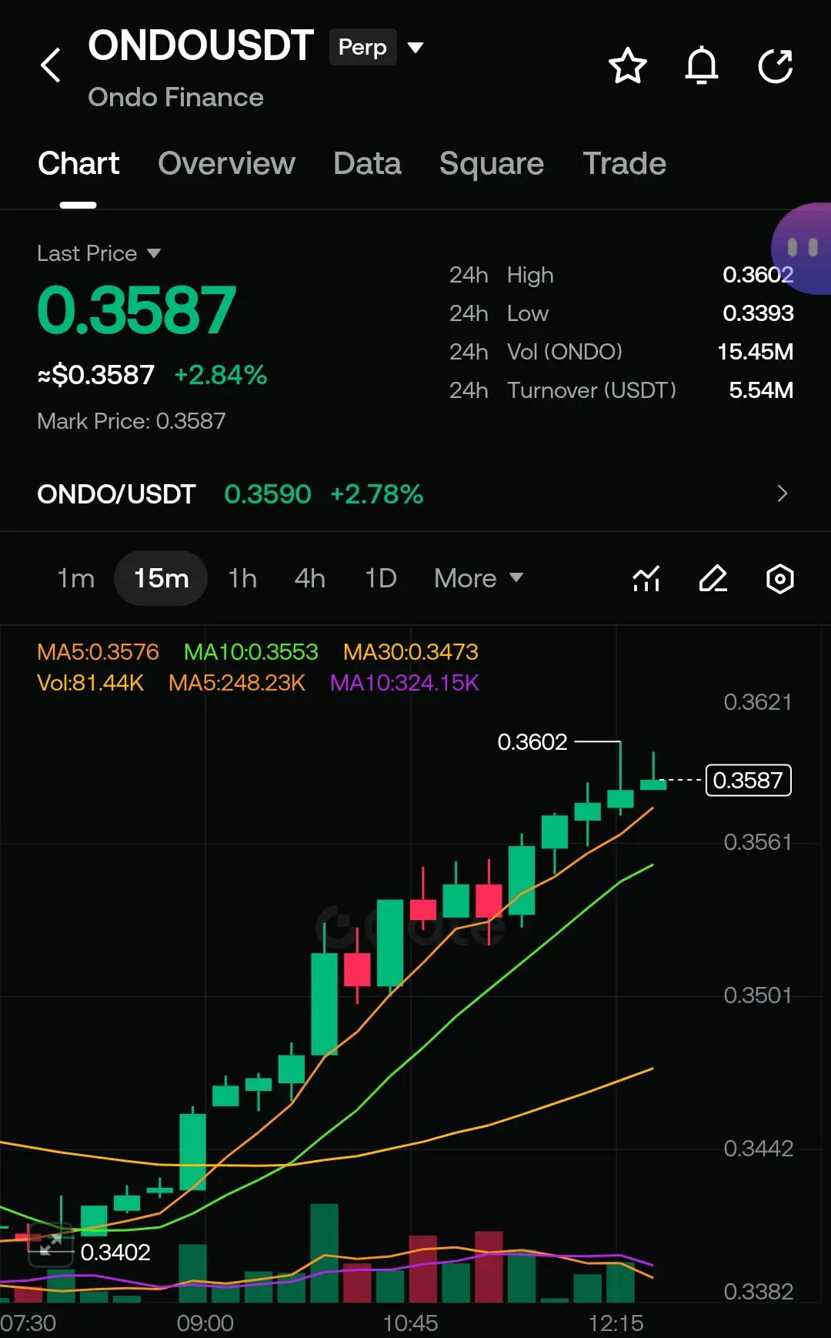Tap the share icon at top right
Screen dimensions: 831x1338
pos(776,65)
